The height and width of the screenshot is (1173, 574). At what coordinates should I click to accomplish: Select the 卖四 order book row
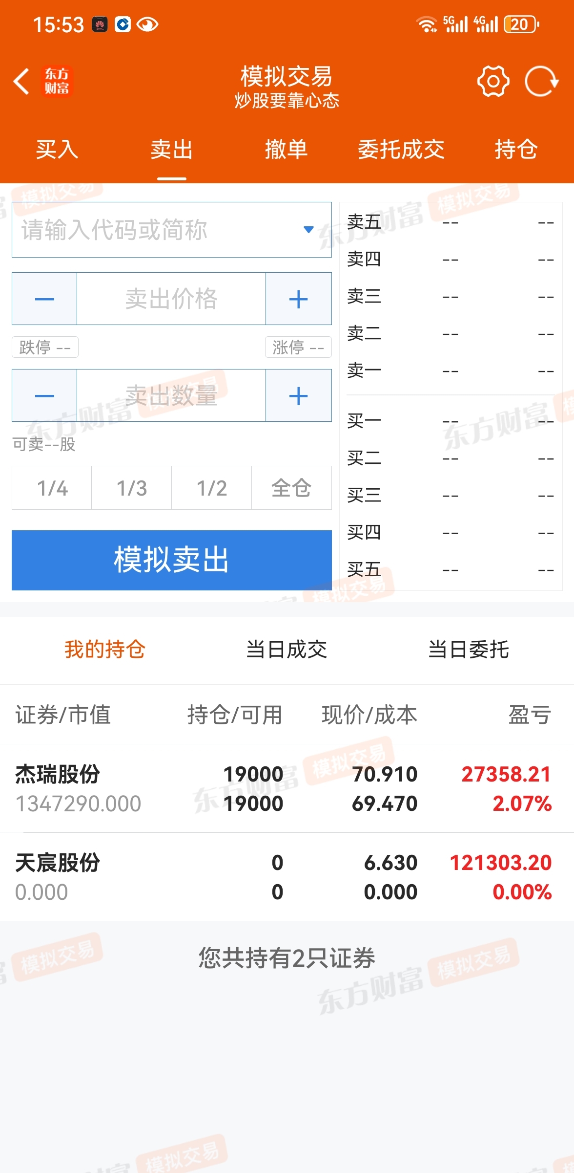coord(451,260)
